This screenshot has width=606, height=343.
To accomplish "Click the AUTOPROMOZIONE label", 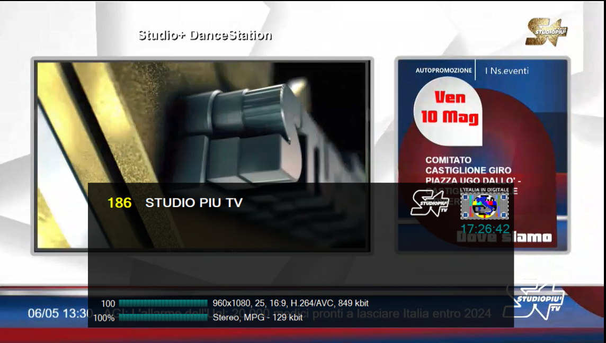I will click(x=444, y=71).
